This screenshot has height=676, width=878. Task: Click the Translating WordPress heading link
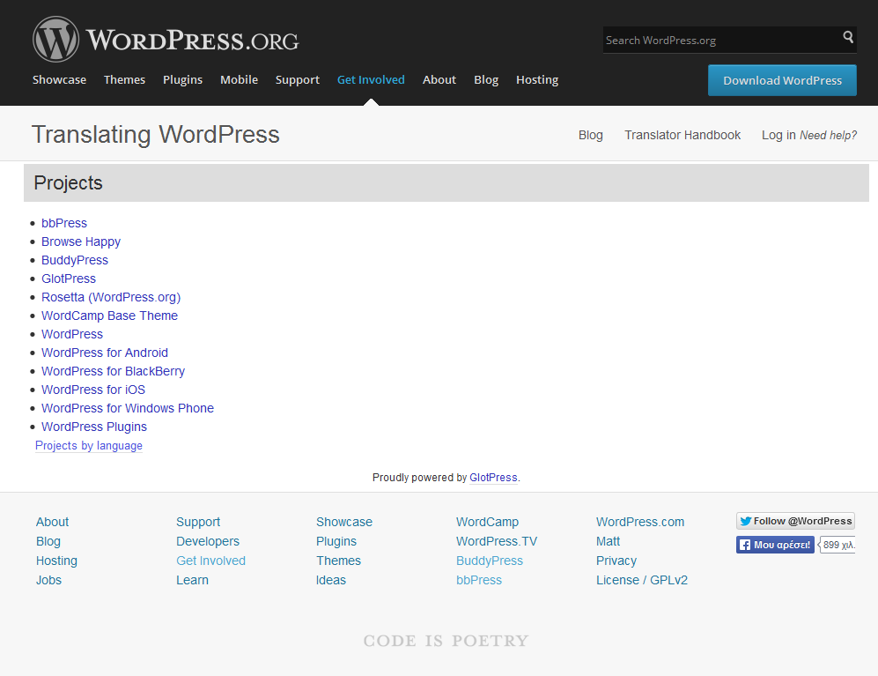(x=156, y=135)
